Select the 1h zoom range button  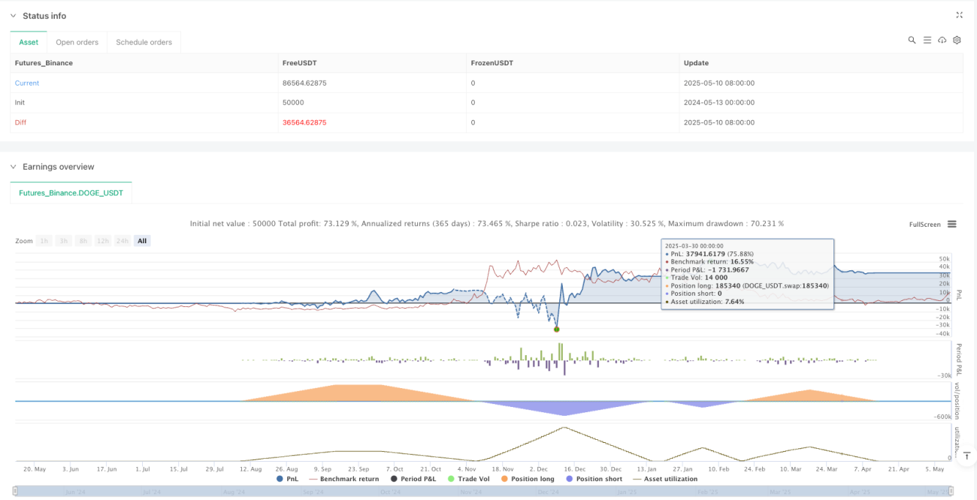coord(44,241)
